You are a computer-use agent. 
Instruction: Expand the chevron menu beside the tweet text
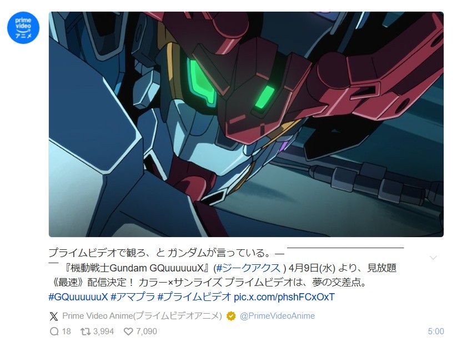433,258
